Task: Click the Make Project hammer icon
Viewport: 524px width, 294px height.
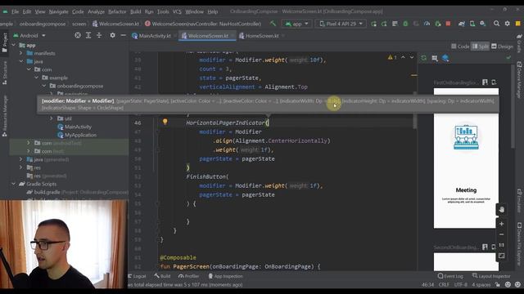Action: pos(273,24)
